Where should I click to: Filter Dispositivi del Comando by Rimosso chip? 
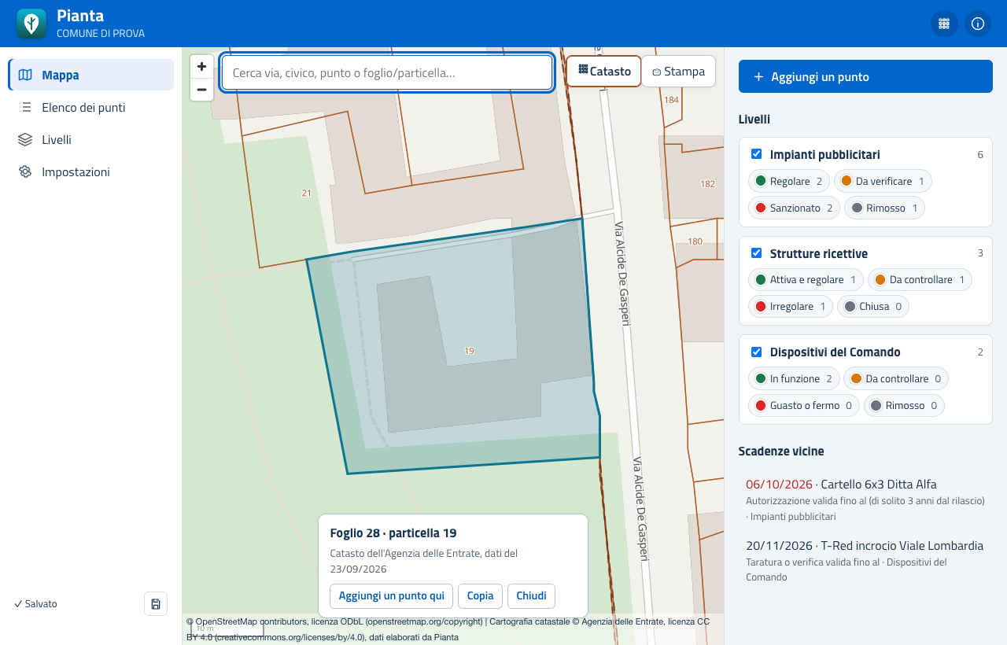pos(904,405)
